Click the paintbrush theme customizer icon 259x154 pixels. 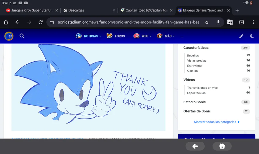pos(241,36)
